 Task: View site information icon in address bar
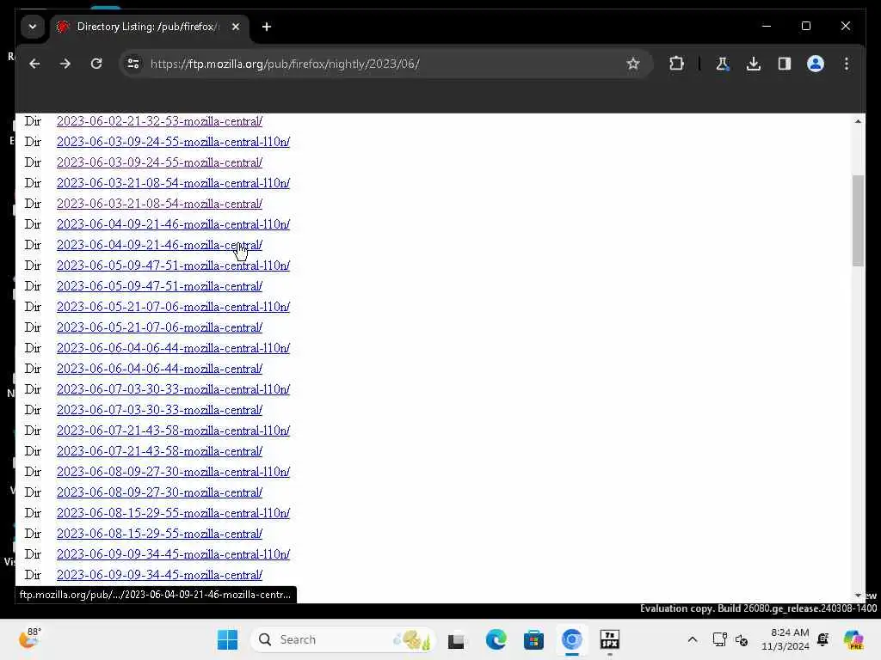[133, 64]
